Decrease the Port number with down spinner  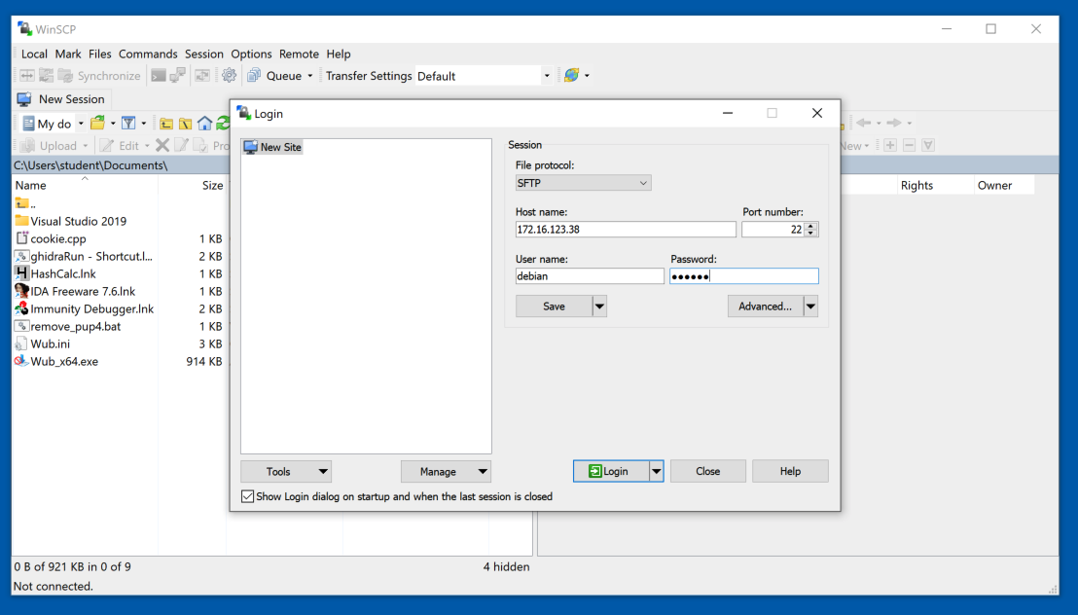click(x=811, y=234)
